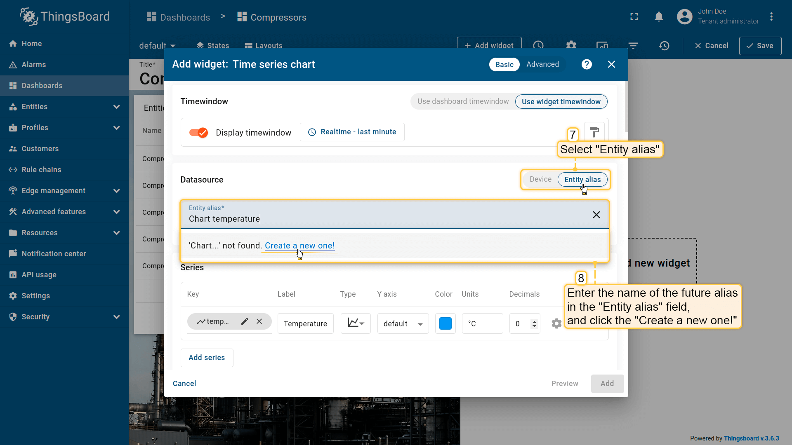Open series settings gear icon
Screen dimensions: 792x445
click(556, 324)
